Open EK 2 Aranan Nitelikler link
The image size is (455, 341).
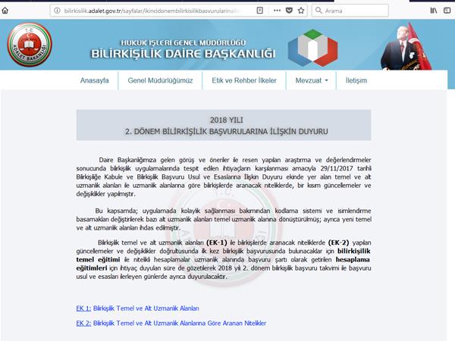171,323
